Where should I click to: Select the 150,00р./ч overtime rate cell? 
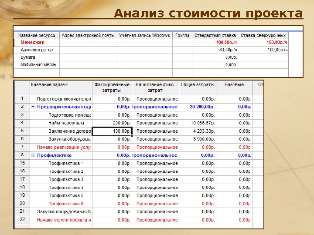click(263, 42)
